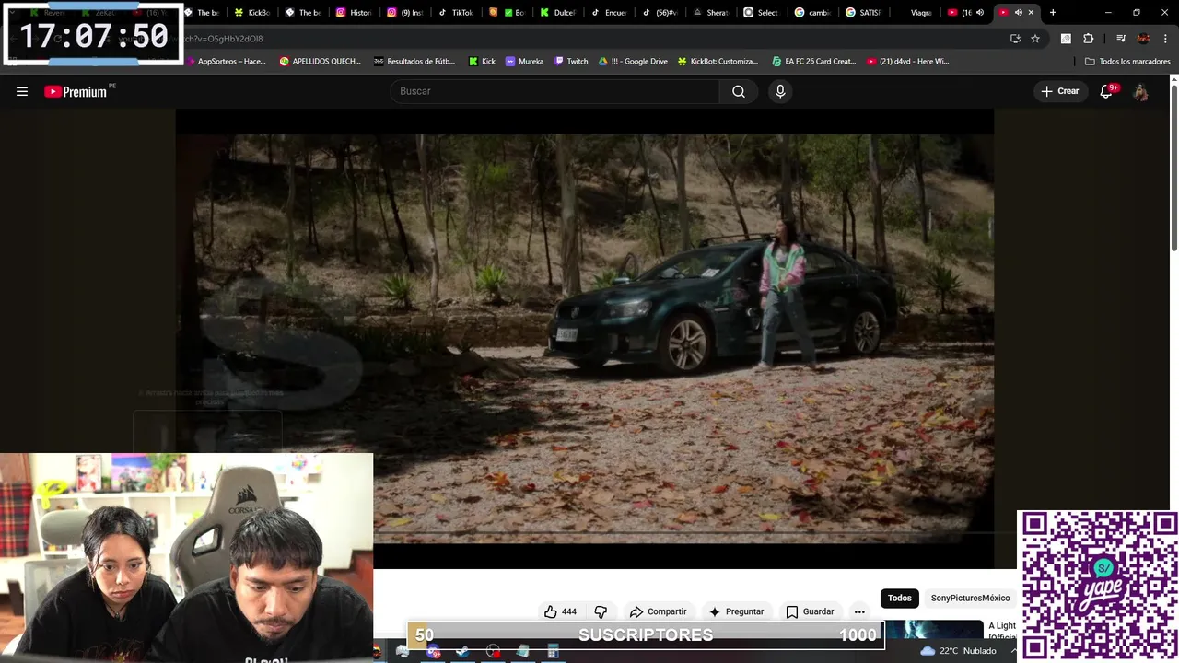The height and width of the screenshot is (663, 1179).
Task: Open the calculator icon in the taskbar
Action: coord(553,652)
